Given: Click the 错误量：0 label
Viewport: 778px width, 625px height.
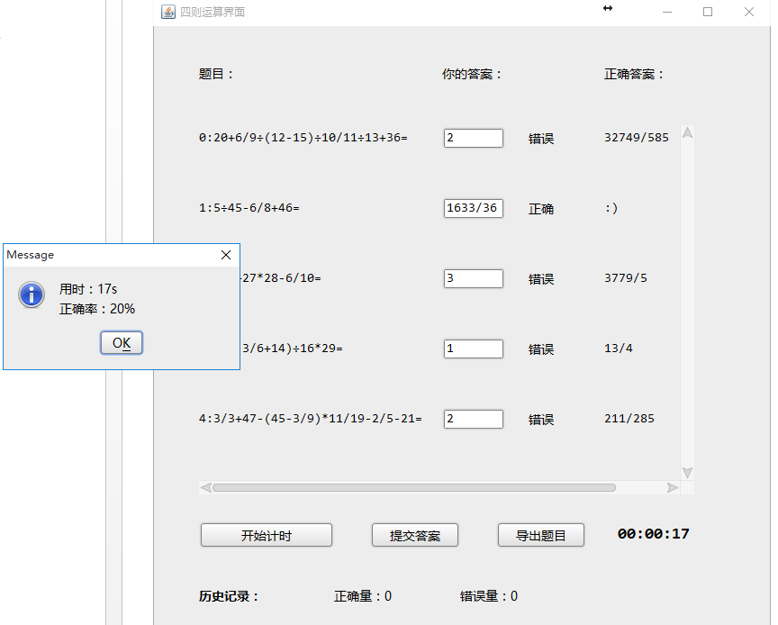Looking at the screenshot, I should [x=489, y=595].
